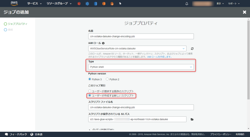Screen dimensions: 250x137
Task: Select the Python 3 radio button
Action: tap(90, 79)
